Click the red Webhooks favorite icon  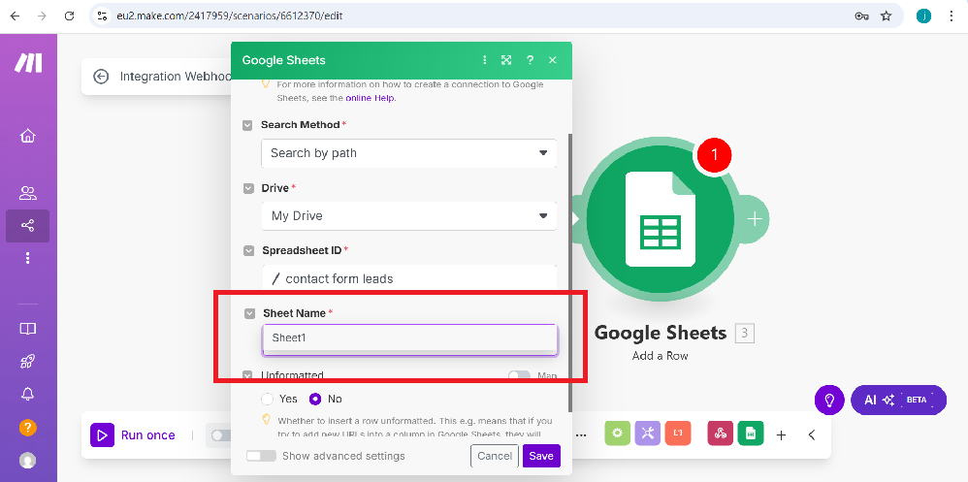click(x=721, y=434)
